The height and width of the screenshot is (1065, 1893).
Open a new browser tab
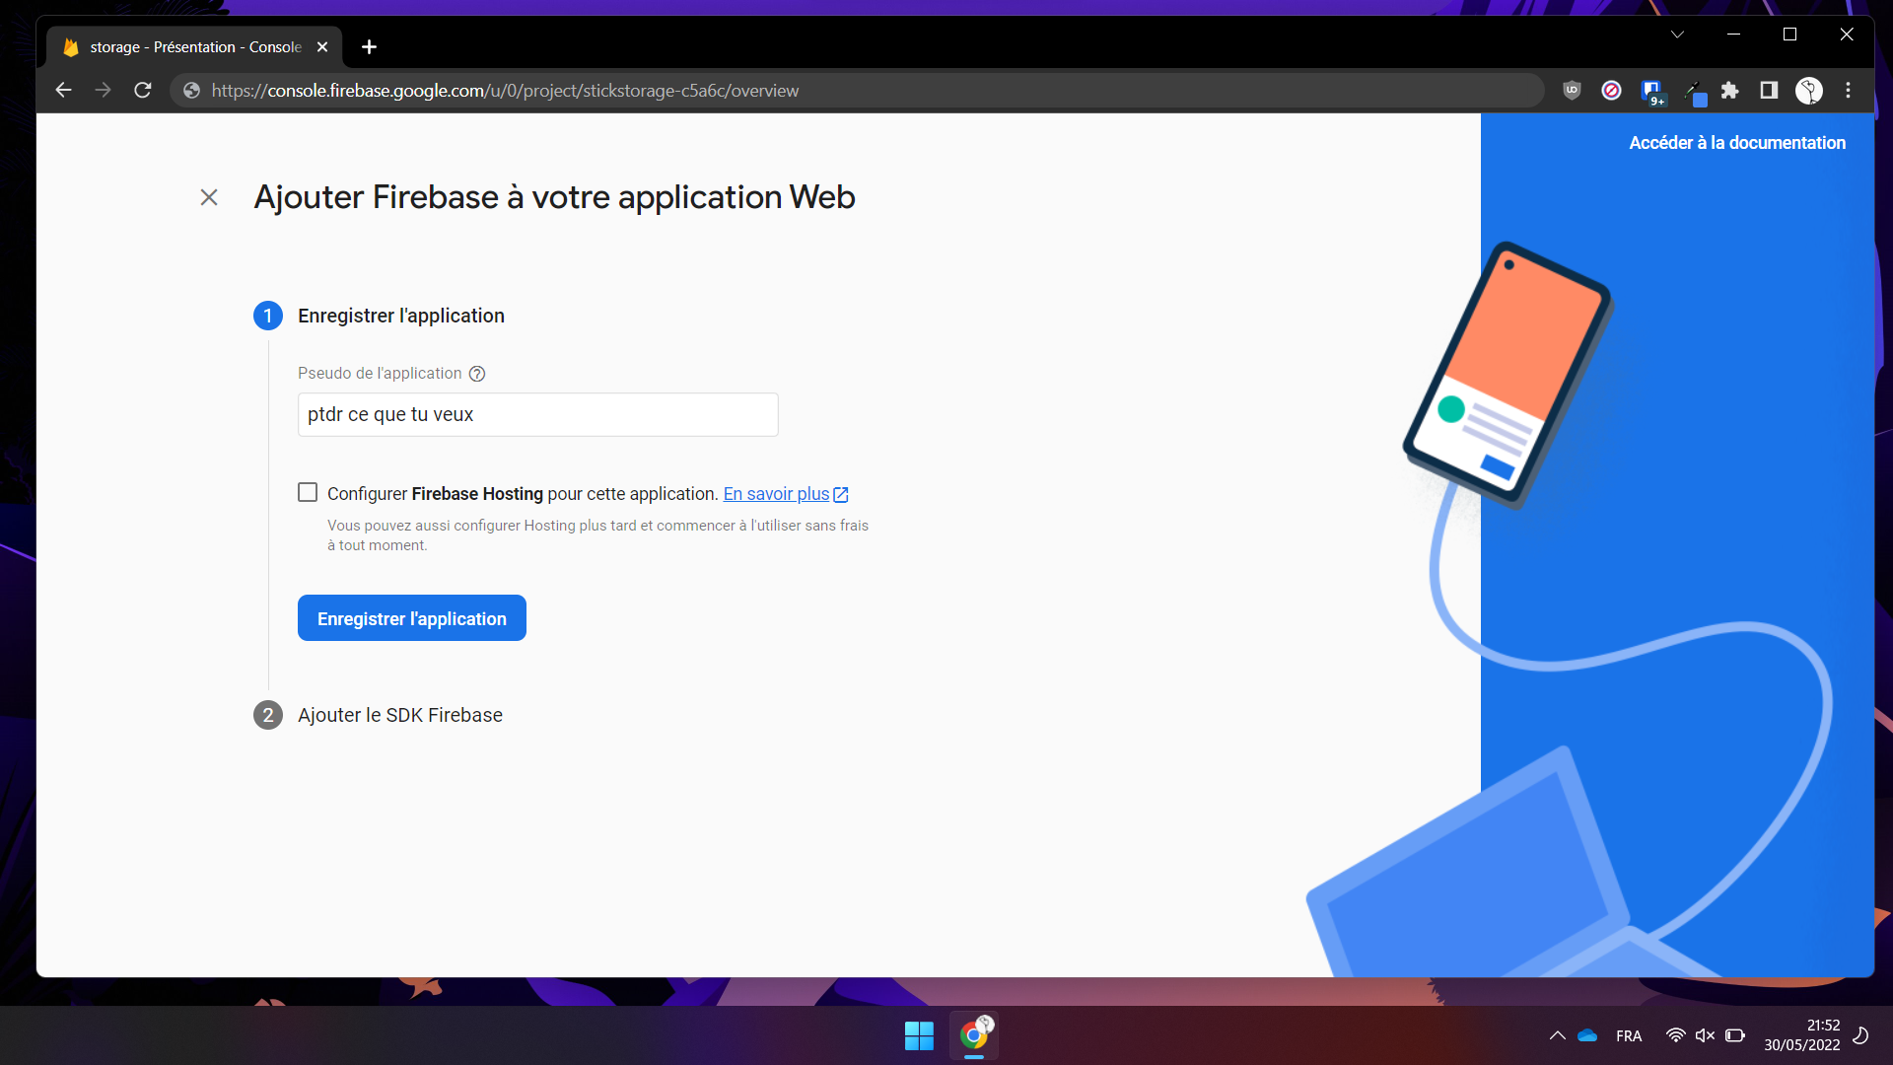point(369,47)
